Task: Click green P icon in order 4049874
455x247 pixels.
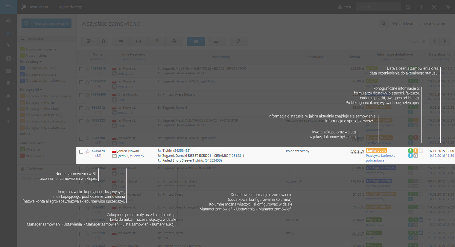Action: click(x=410, y=151)
